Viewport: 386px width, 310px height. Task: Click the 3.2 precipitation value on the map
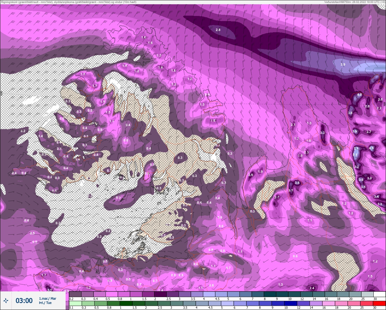pos(356,167)
